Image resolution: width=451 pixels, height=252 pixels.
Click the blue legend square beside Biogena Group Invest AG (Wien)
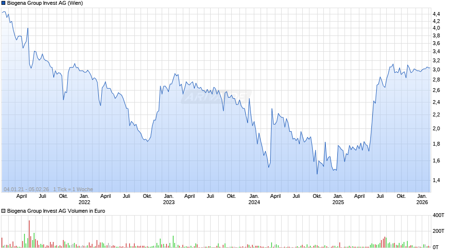pyautogui.click(x=3, y=3)
